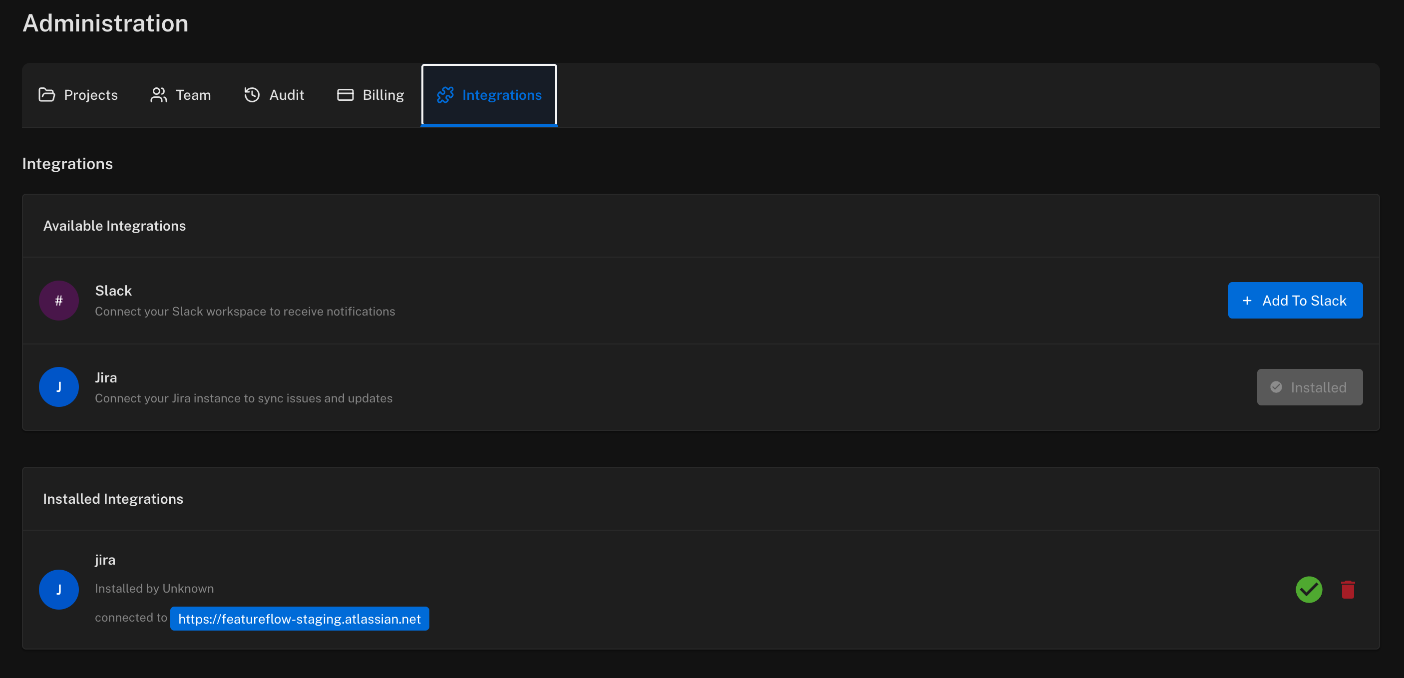
Task: Click the folder icon next to Projects
Action: 47,95
